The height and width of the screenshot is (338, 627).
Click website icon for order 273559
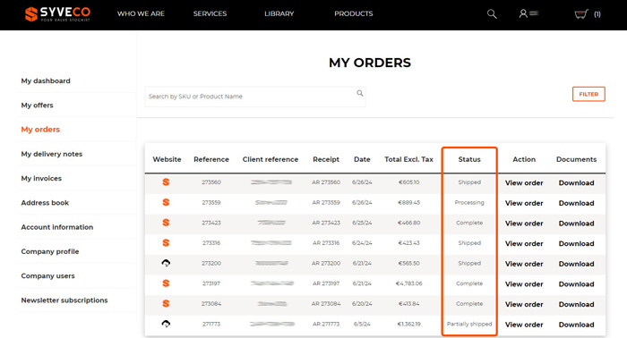[166, 202]
